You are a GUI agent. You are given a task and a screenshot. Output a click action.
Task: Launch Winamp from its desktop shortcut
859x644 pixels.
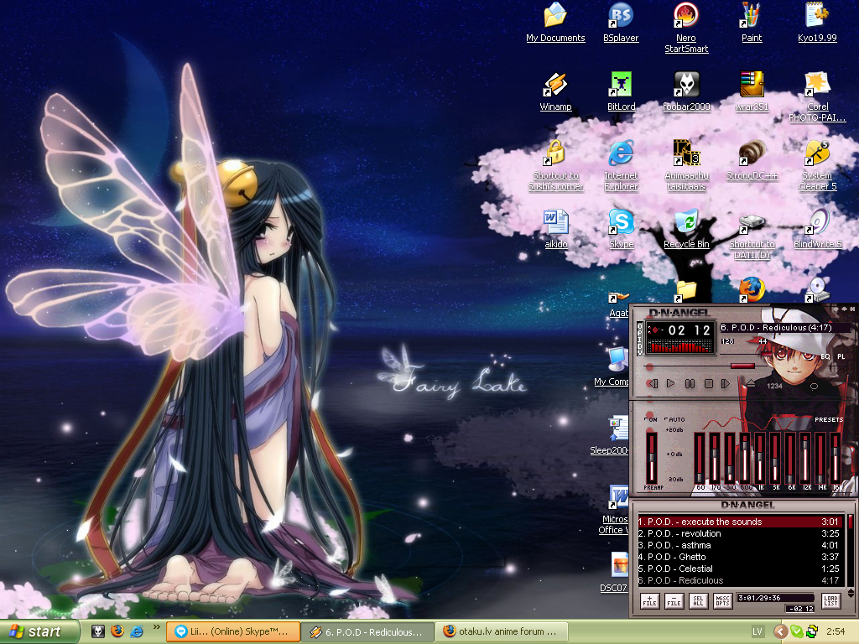(555, 91)
